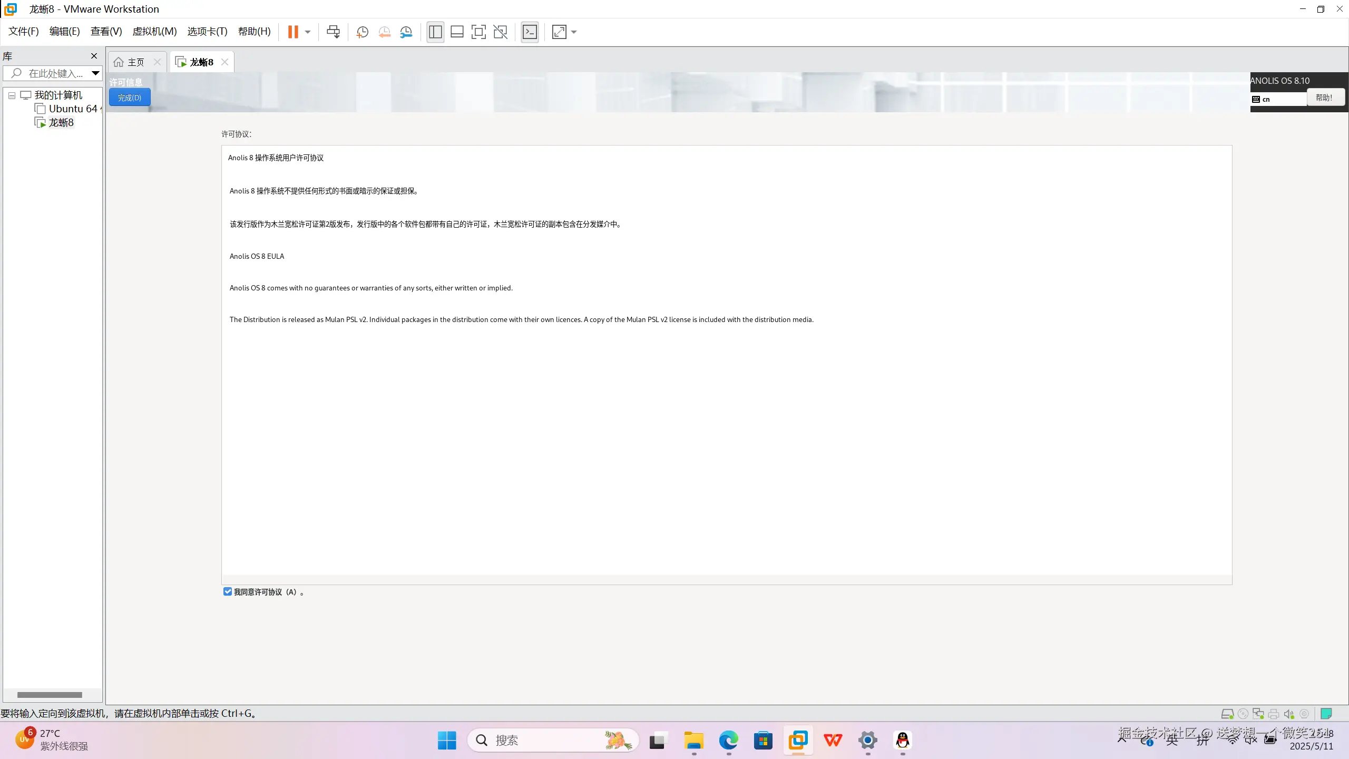
Task: Collapse the 我的计算机 tree node
Action: 12,95
